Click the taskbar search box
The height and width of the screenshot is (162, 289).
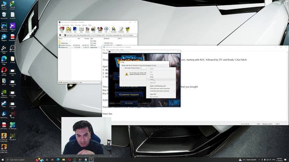click(x=21, y=160)
